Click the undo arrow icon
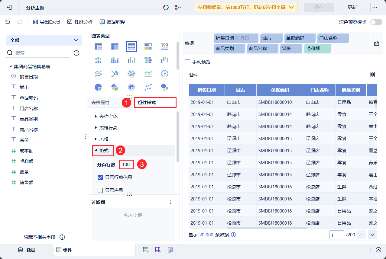This screenshot has width=386, height=259. (8, 22)
